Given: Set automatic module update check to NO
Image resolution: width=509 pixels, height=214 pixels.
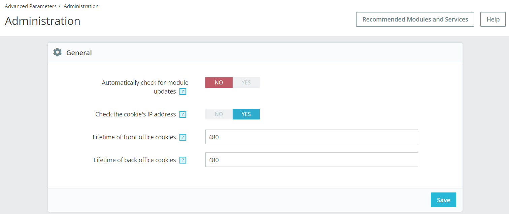Looking at the screenshot, I should click(219, 82).
